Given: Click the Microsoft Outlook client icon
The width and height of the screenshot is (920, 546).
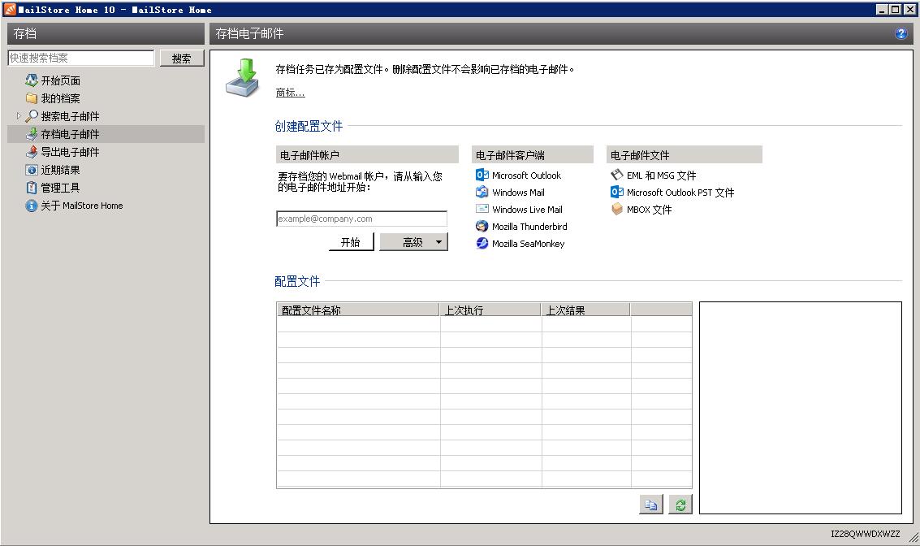Looking at the screenshot, I should pyautogui.click(x=482, y=175).
